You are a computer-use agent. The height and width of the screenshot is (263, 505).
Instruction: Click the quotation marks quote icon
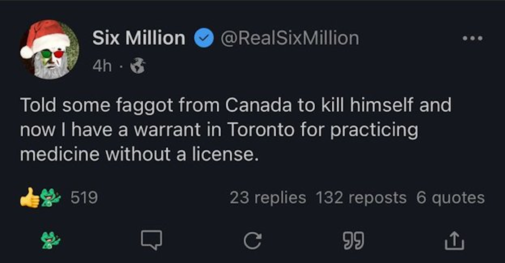click(x=353, y=240)
